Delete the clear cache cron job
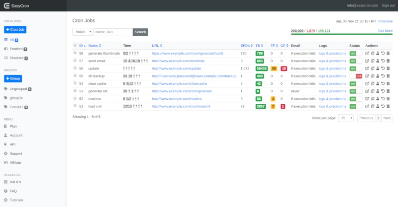The width and height of the screenshot is (398, 207). (x=388, y=83)
